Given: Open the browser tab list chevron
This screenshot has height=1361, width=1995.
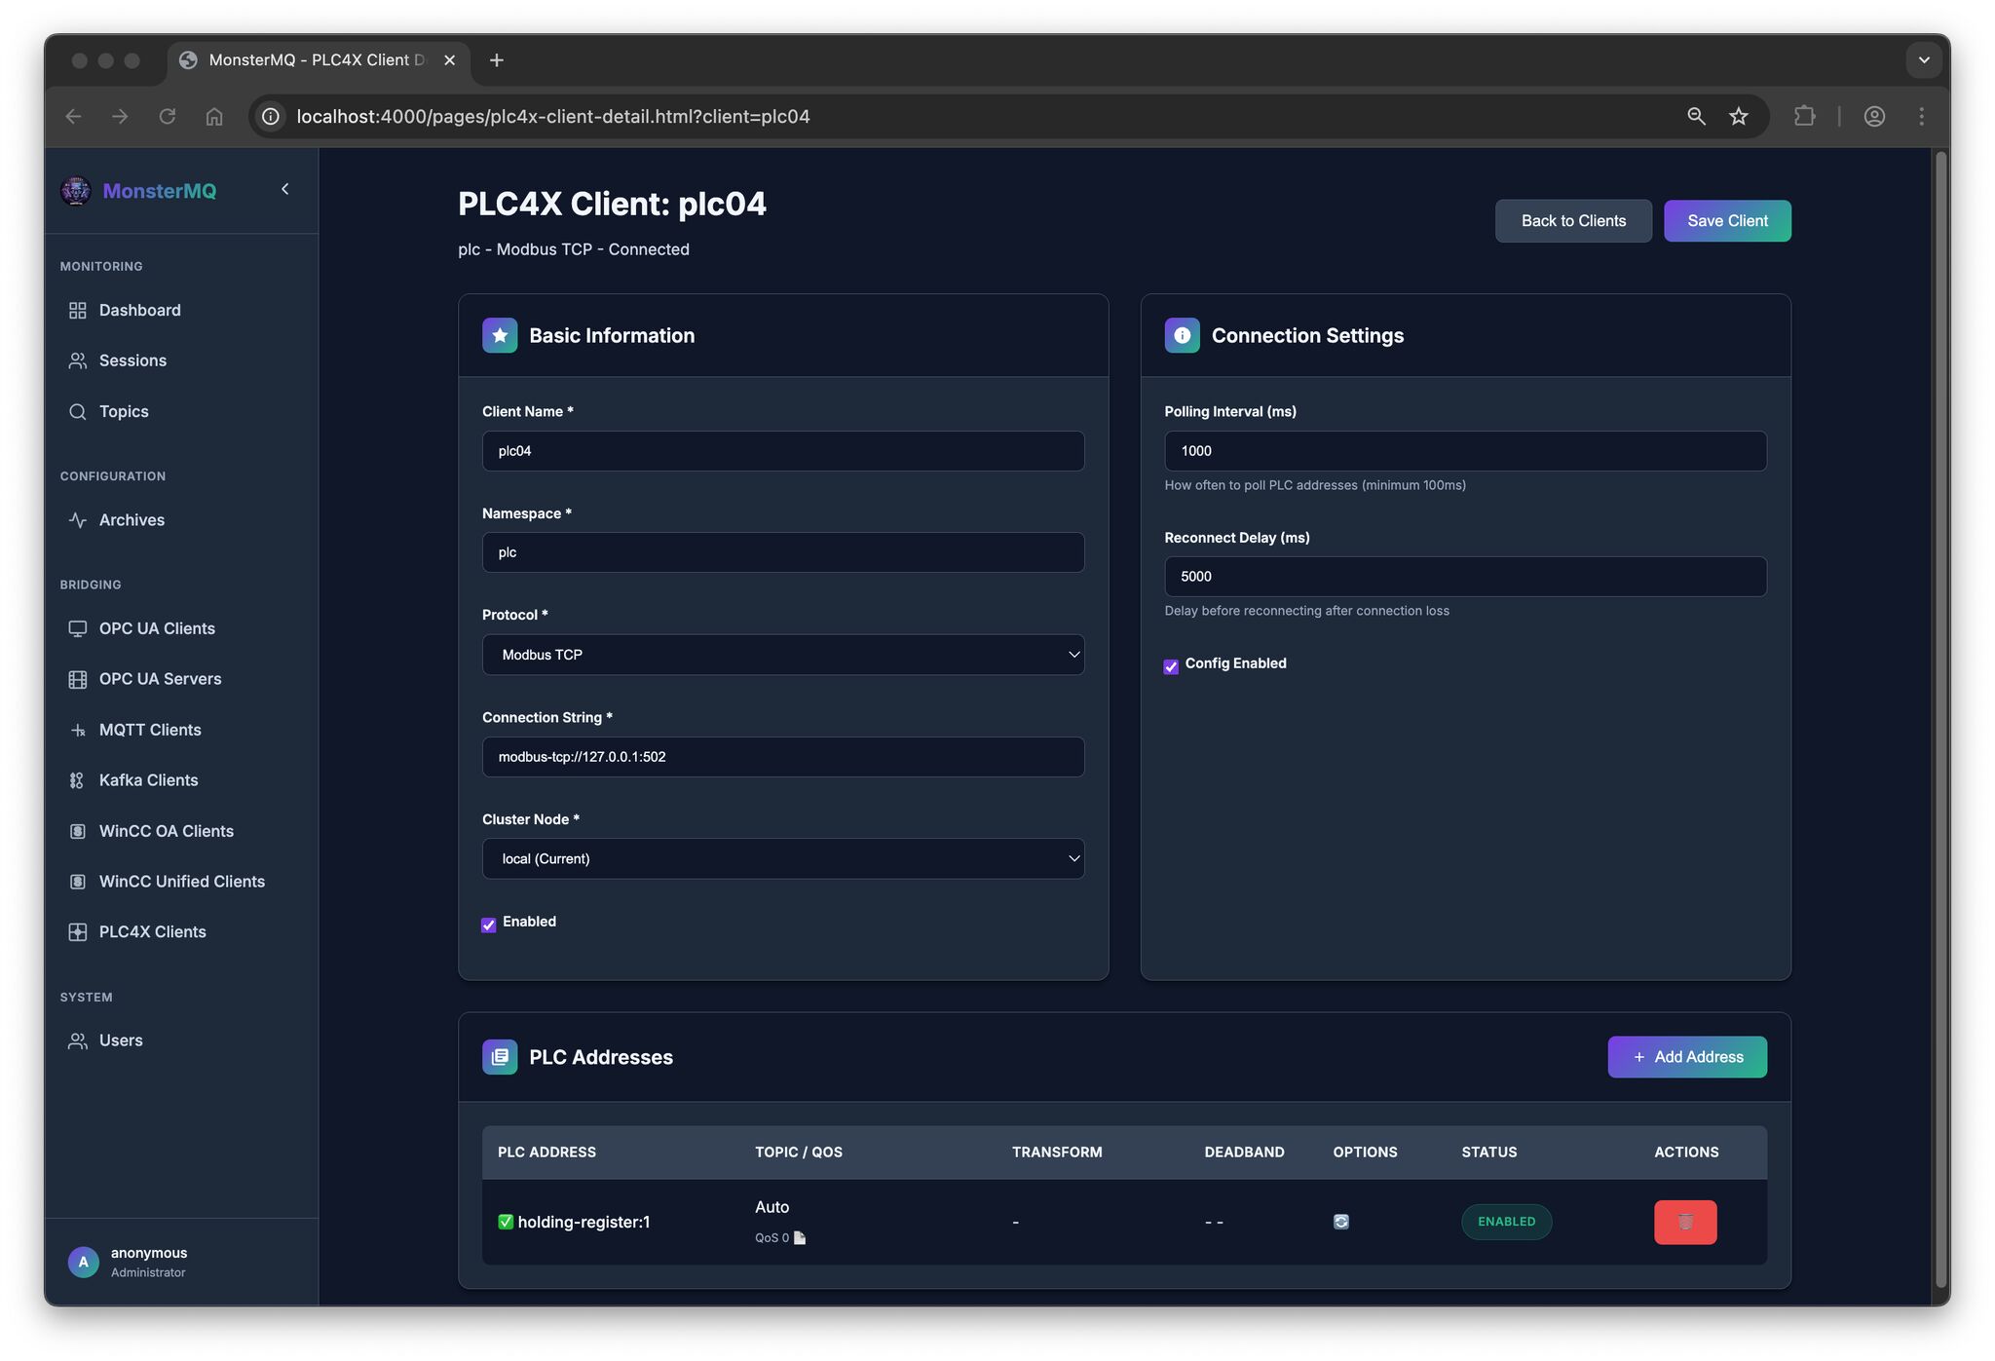Looking at the screenshot, I should (1923, 60).
